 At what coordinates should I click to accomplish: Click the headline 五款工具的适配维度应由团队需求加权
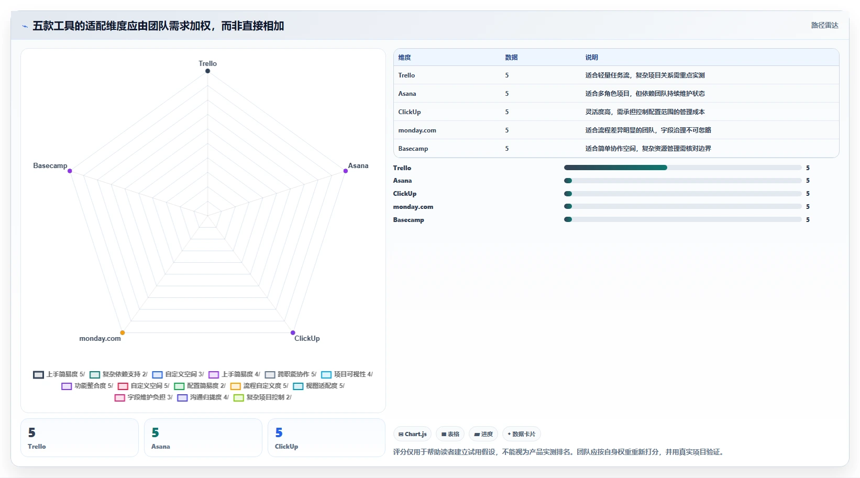point(122,26)
